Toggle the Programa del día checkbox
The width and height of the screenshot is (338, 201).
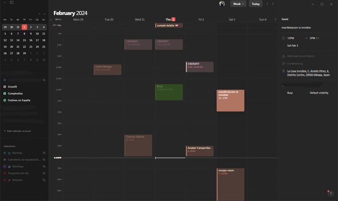point(5,173)
